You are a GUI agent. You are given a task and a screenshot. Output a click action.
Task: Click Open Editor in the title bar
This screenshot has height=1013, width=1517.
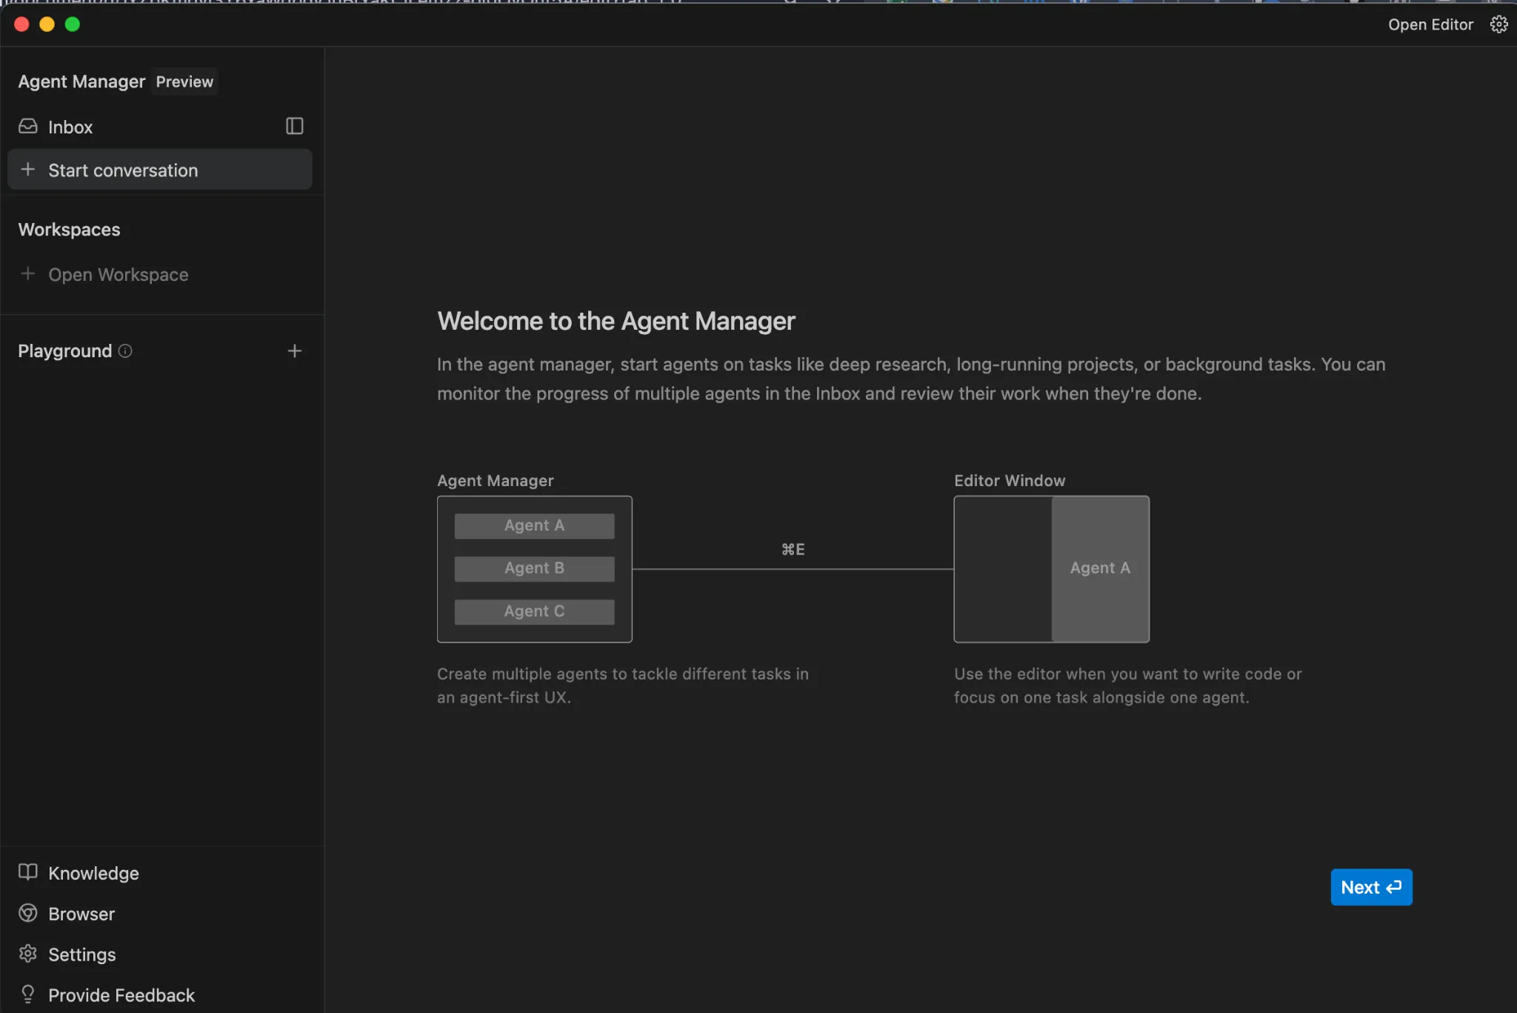pyautogui.click(x=1429, y=24)
